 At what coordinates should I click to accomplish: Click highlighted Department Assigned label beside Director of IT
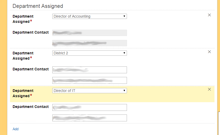(x=23, y=93)
